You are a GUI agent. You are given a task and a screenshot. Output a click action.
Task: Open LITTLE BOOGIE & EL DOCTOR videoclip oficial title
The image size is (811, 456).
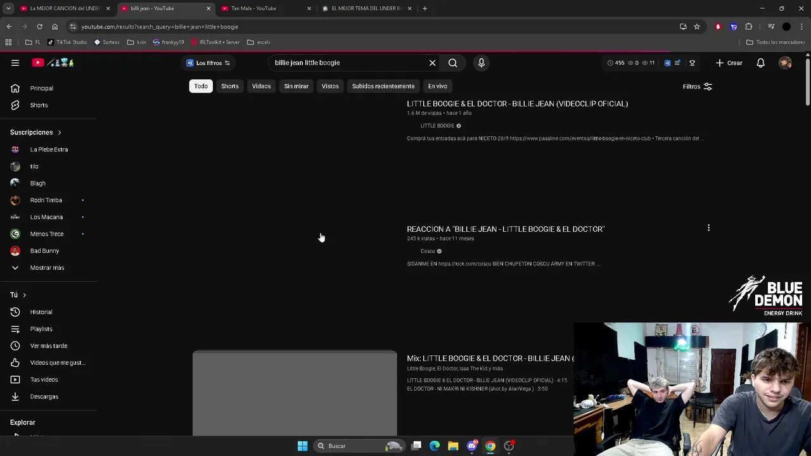pos(517,104)
